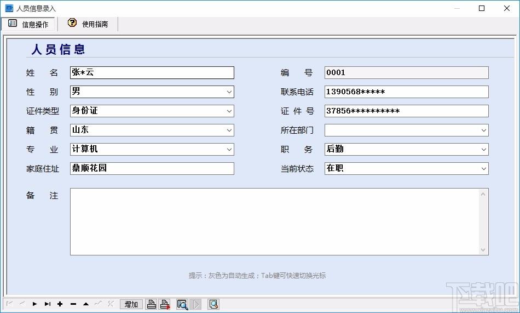Open the 当前状态 dropdown
The width and height of the screenshot is (520, 313).
pyautogui.click(x=483, y=168)
